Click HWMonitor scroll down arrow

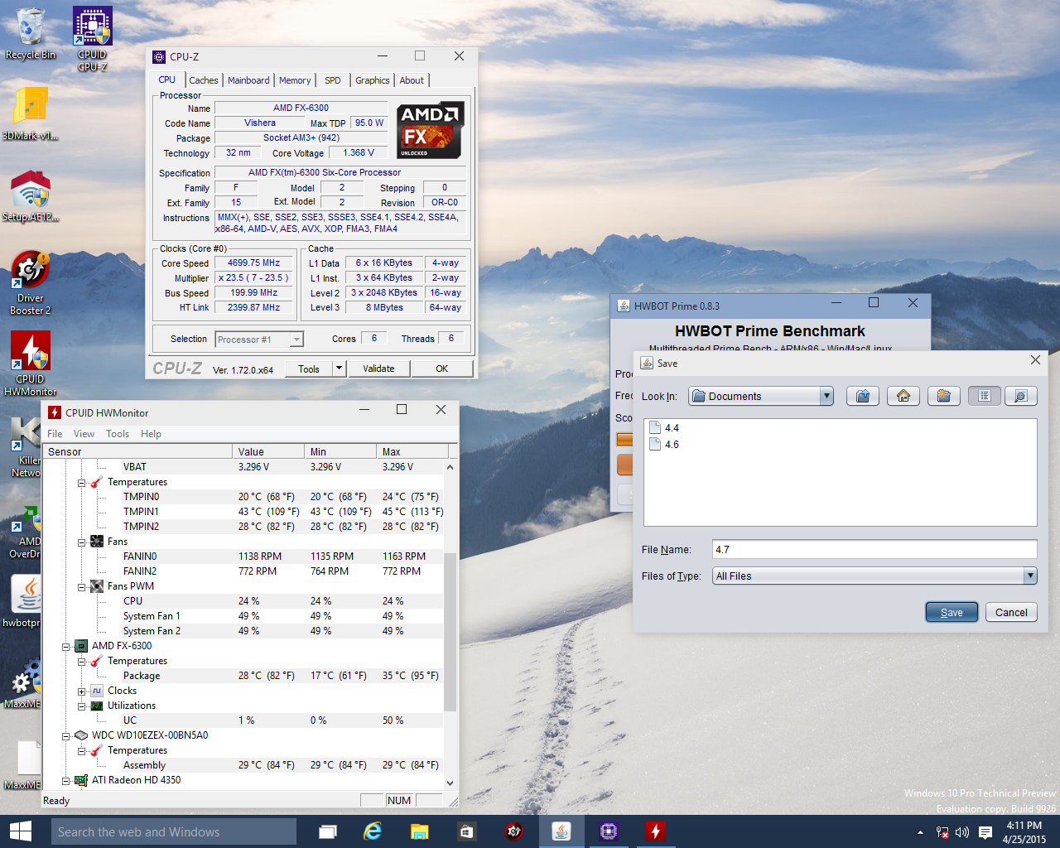tap(450, 783)
